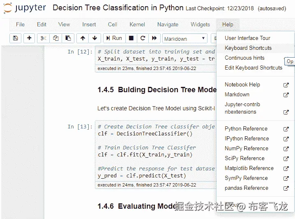Click the Let's create Decision Tree Model paragraph

156,108
